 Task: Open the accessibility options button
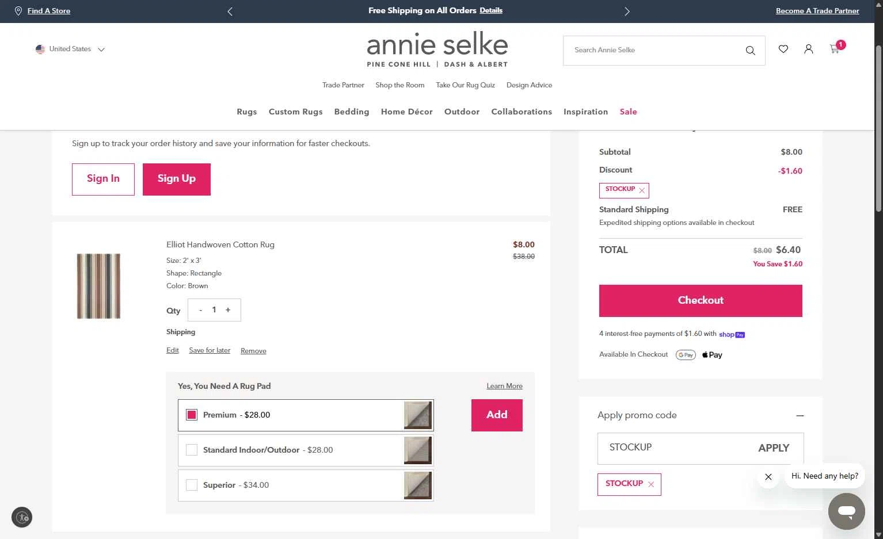[22, 517]
